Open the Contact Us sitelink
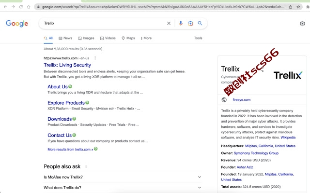This screenshot has width=310, height=193. pos(60,135)
